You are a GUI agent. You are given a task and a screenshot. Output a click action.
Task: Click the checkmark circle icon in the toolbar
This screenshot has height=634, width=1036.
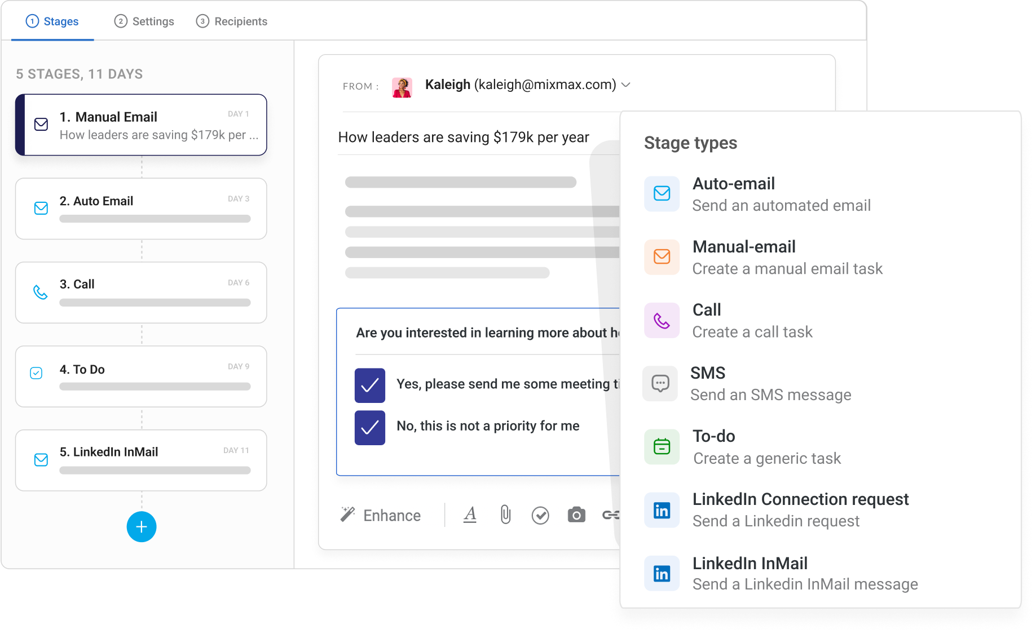[x=540, y=515]
